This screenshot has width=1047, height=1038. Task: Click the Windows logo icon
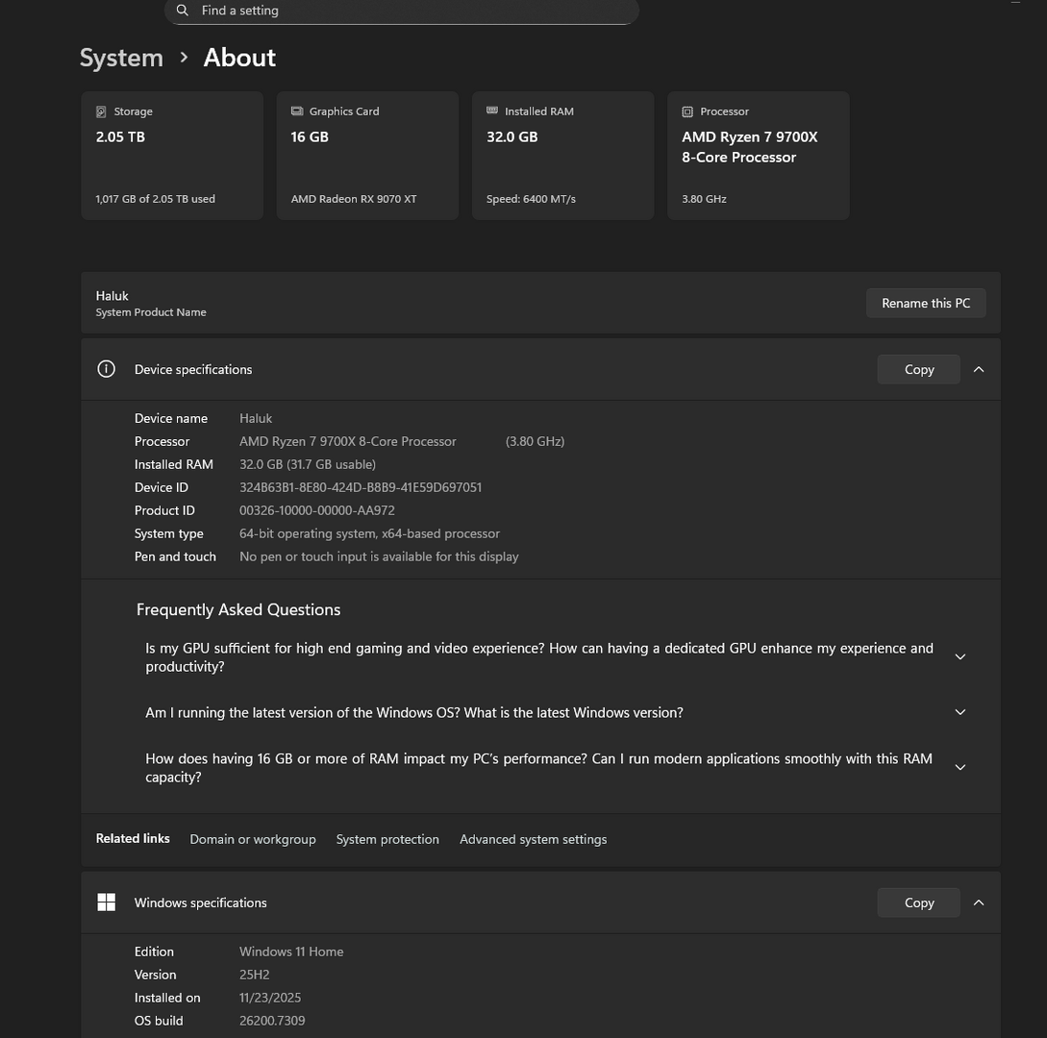[107, 902]
